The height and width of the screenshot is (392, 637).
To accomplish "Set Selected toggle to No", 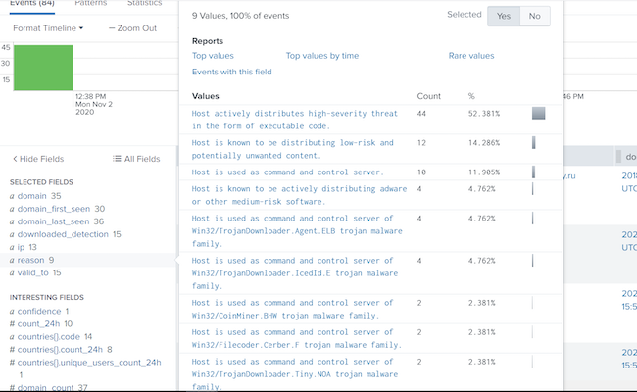I will click(534, 16).
